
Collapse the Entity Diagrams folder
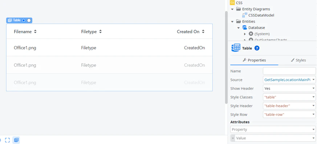[232, 9]
